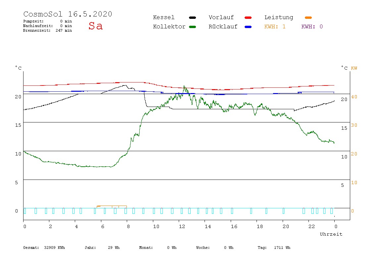Click the "Rücklauf" legend label
Screen dimensions: 380x268
coord(223,27)
